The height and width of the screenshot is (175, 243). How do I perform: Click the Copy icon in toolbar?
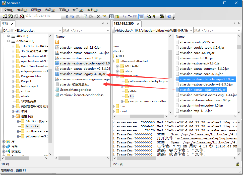point(72,17)
